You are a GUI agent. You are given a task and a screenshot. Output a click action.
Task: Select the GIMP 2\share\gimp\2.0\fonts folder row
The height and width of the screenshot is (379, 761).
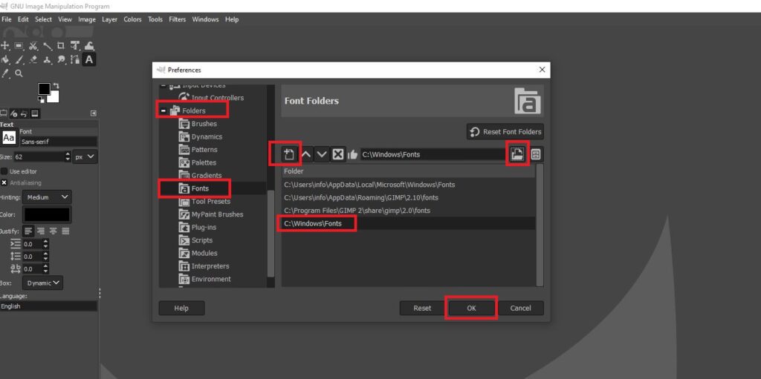pos(408,211)
